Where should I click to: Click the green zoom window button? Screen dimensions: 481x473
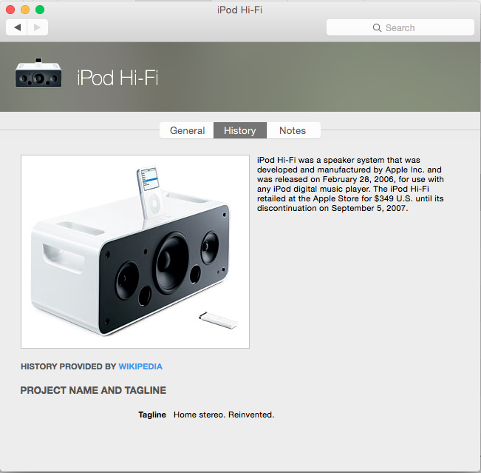point(40,10)
